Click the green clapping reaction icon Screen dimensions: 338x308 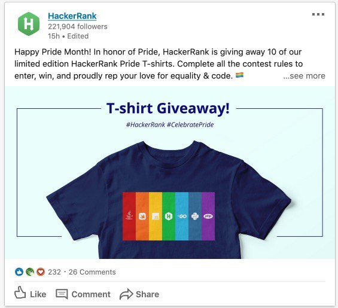coord(30,272)
